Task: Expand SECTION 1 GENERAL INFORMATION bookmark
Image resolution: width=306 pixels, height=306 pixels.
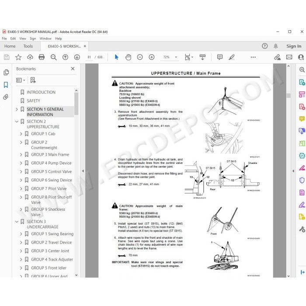Action: click(x=17, y=109)
